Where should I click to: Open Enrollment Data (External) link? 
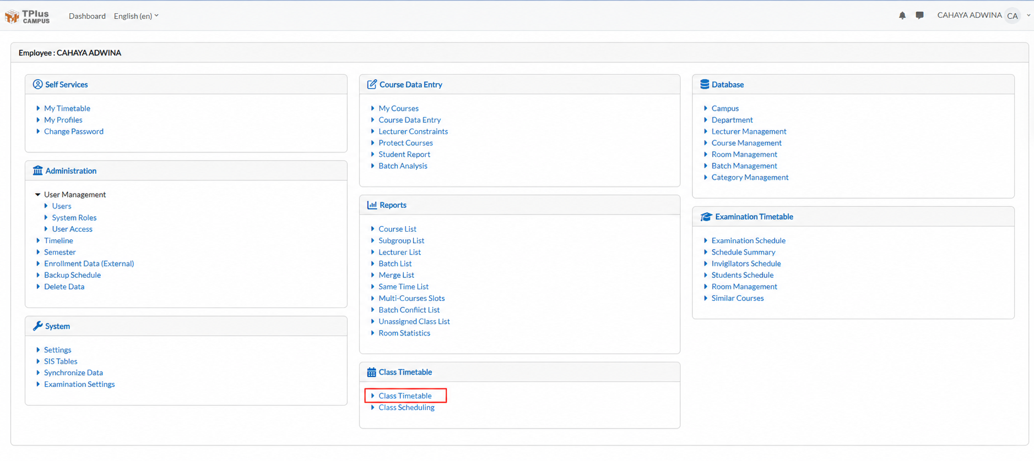(x=89, y=264)
